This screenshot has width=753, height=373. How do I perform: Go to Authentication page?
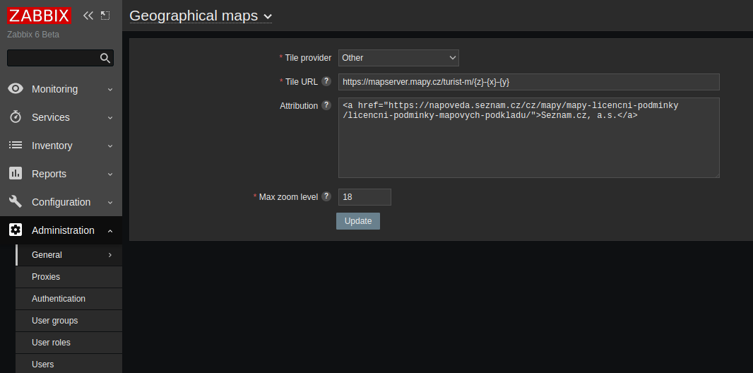click(69, 299)
